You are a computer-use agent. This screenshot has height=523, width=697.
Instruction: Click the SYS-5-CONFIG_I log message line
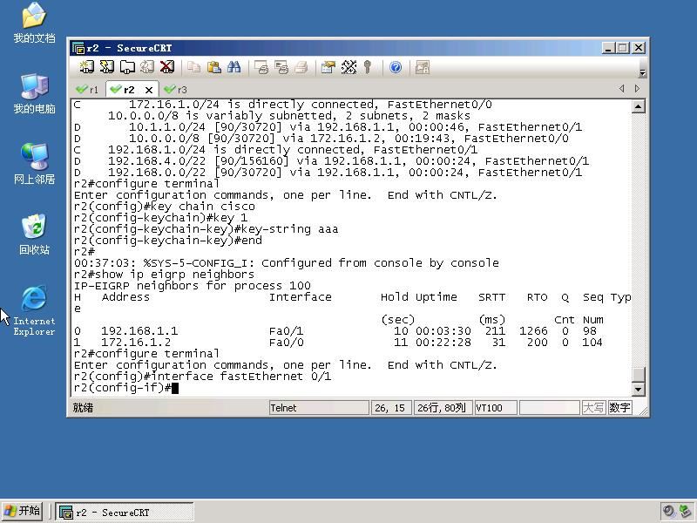pyautogui.click(x=287, y=263)
